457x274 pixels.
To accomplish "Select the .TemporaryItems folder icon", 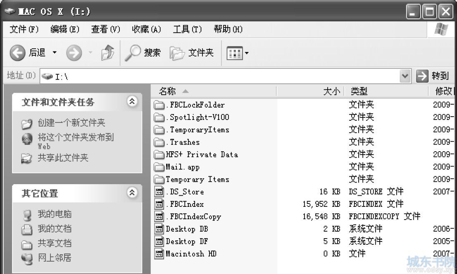I will (159, 130).
